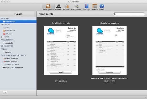The height and width of the screenshot is (99, 147).
Task: Click the minus button below the sidebar
Action: [5, 92]
